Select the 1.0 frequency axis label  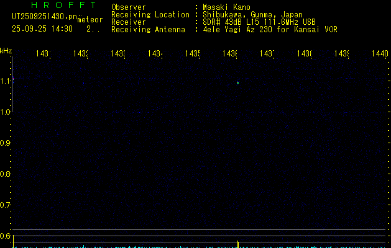[x=5, y=112]
